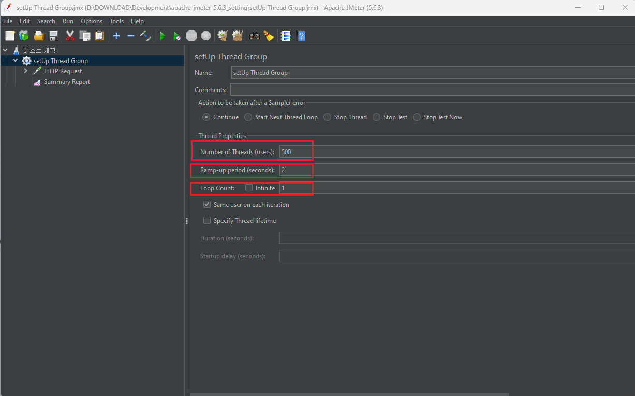The width and height of the screenshot is (635, 396).
Task: Collapse the setUp Thread Group tree node
Action: point(16,61)
